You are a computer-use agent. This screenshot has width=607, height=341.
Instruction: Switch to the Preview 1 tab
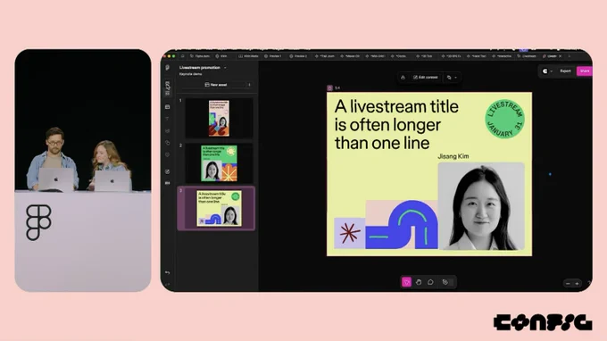273,56
